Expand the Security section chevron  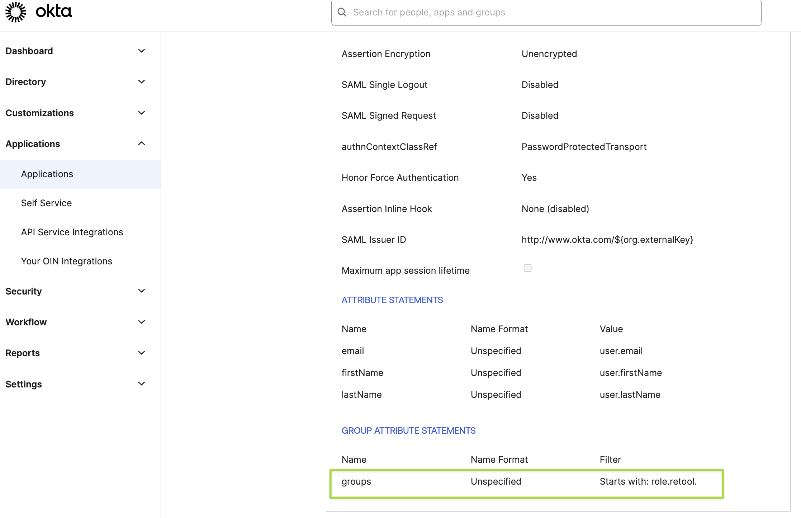tap(142, 291)
